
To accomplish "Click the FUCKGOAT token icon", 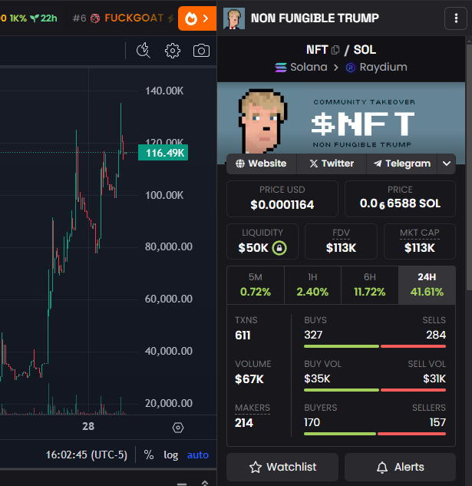I will tap(95, 18).
